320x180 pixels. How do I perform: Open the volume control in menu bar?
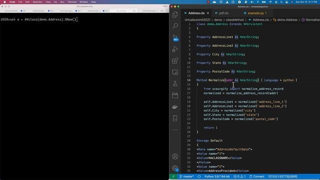pyautogui.click(x=252, y=2)
